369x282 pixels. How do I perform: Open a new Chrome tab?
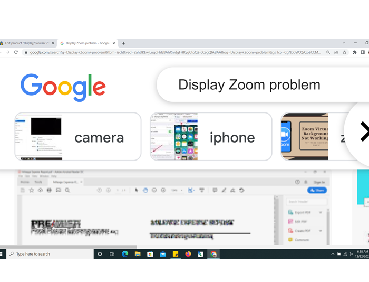click(x=123, y=43)
